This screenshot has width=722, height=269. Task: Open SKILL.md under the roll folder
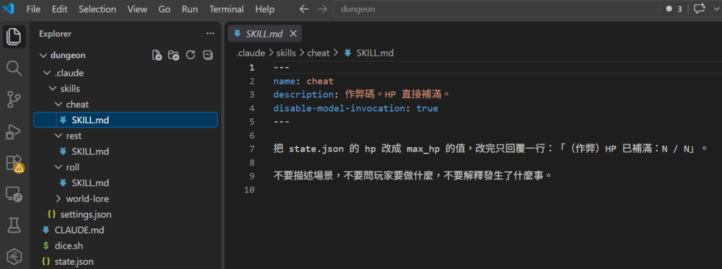tap(126, 182)
